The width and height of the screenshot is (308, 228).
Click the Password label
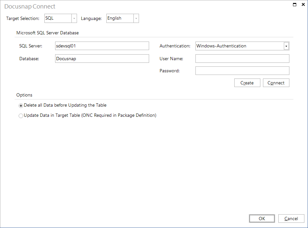(x=170, y=71)
